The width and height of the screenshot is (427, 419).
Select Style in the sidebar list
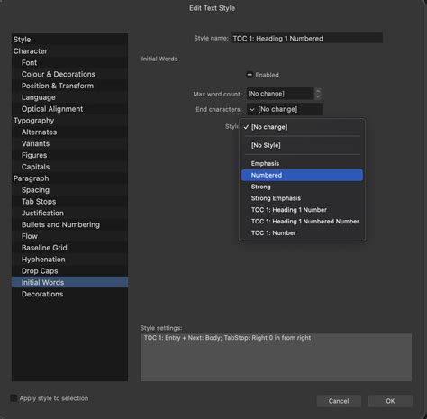tap(69, 40)
